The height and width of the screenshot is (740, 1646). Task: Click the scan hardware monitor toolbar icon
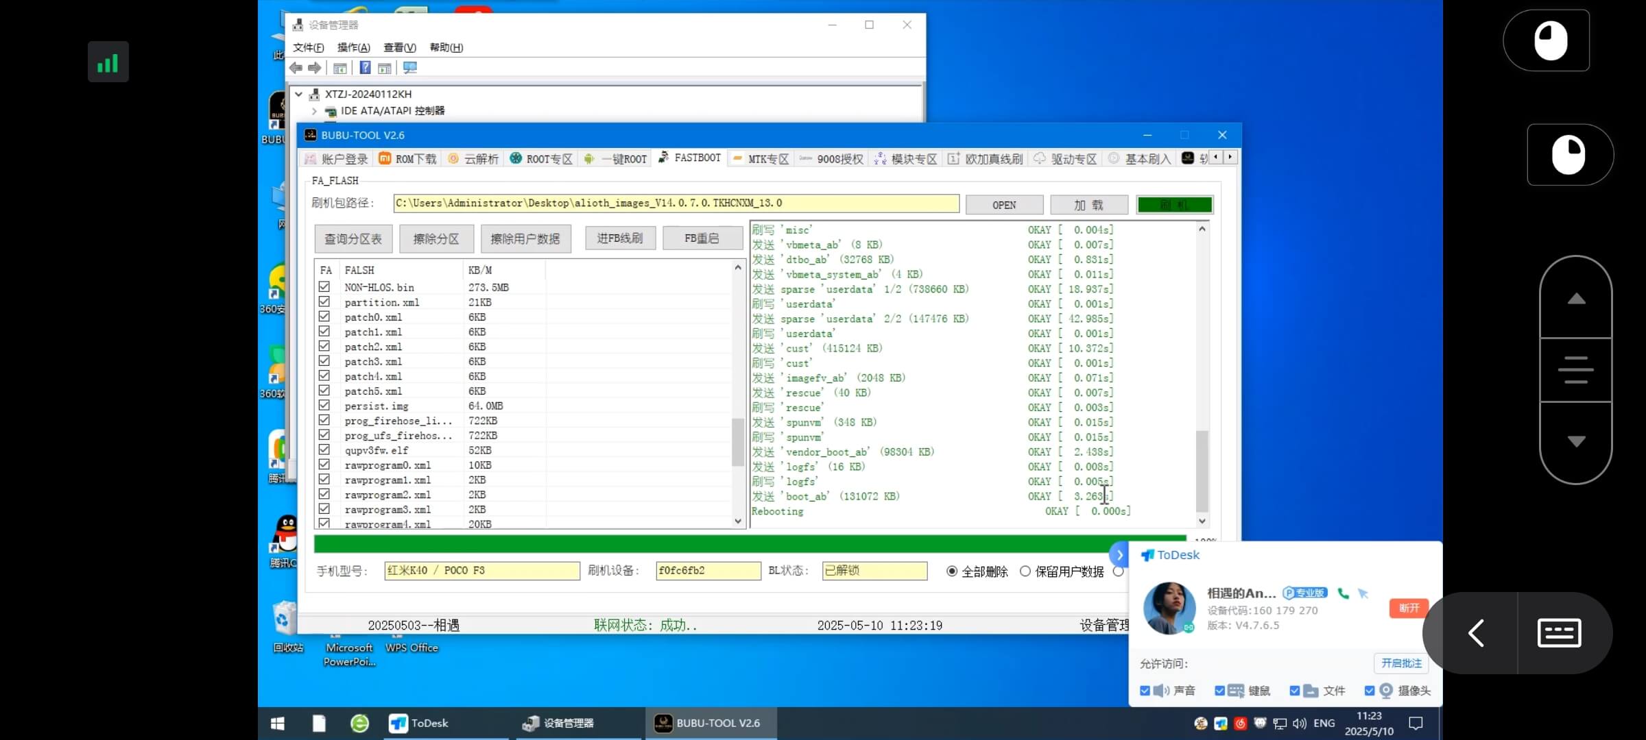point(410,68)
